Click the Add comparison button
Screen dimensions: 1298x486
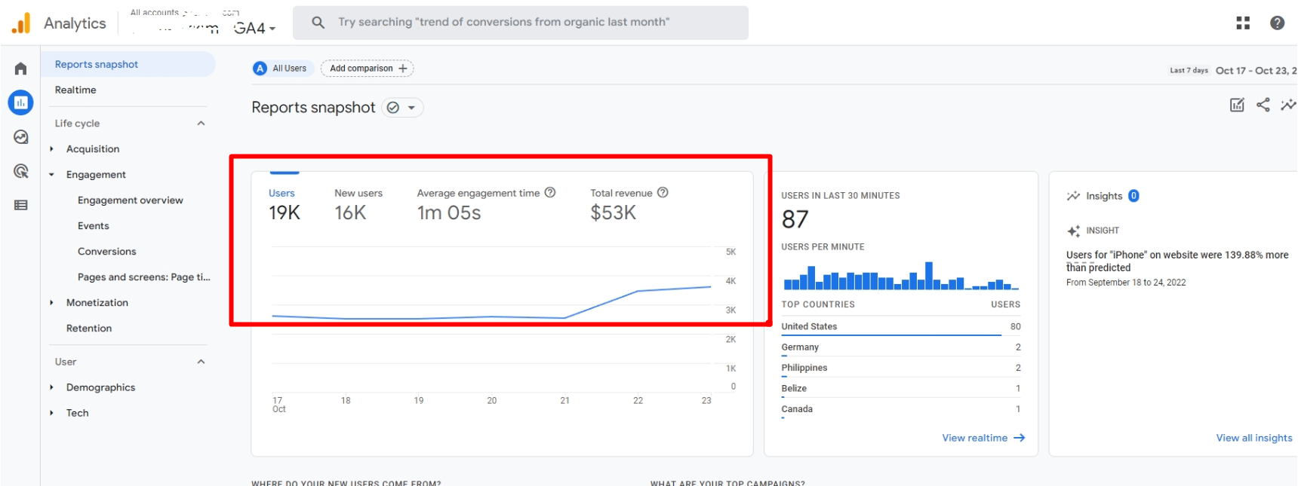[368, 69]
